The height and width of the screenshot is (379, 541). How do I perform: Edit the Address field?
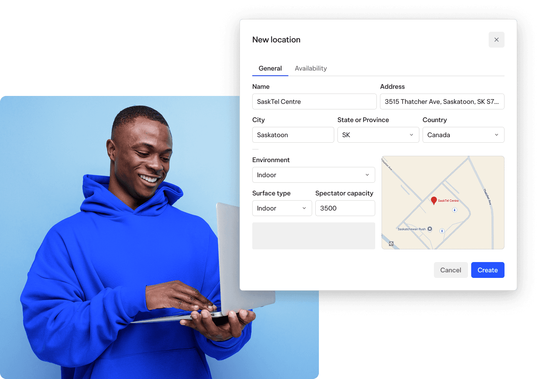[x=442, y=101]
